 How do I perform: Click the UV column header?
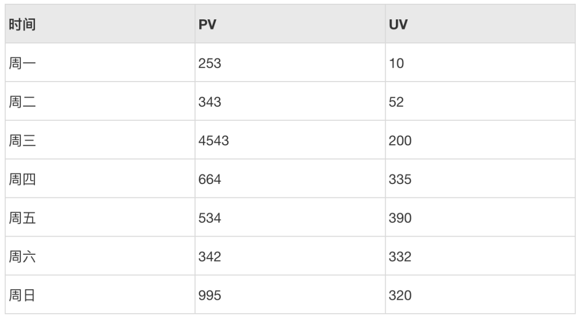click(x=398, y=24)
